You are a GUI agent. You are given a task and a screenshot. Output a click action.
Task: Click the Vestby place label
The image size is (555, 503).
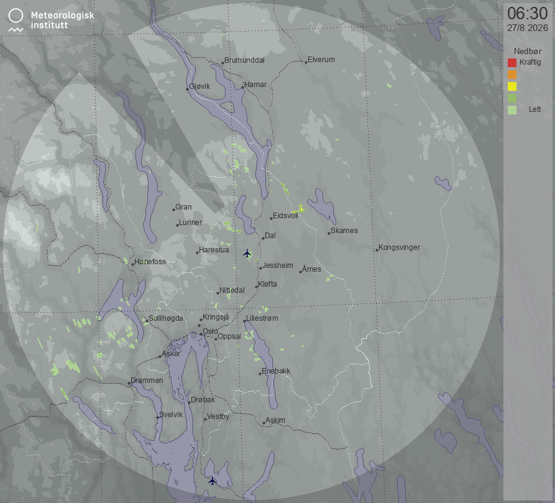pos(218,417)
